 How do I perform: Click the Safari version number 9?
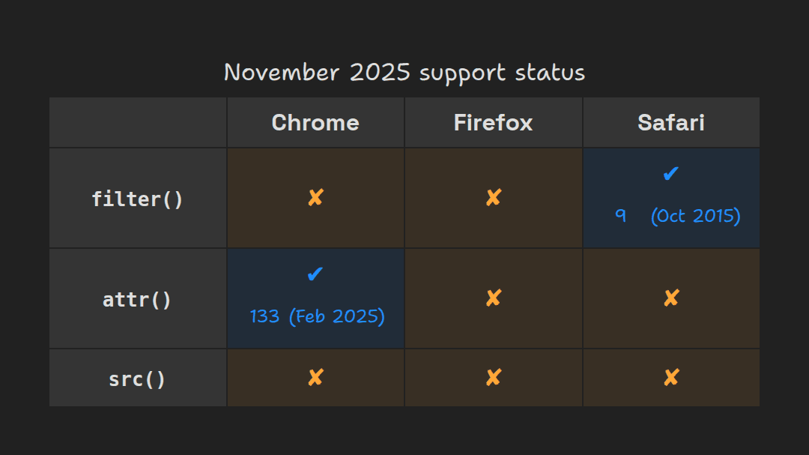(x=621, y=216)
